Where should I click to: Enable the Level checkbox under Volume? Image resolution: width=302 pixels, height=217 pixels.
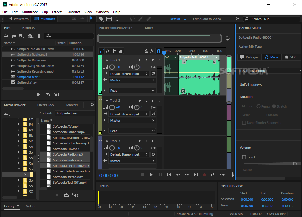(x=244, y=157)
